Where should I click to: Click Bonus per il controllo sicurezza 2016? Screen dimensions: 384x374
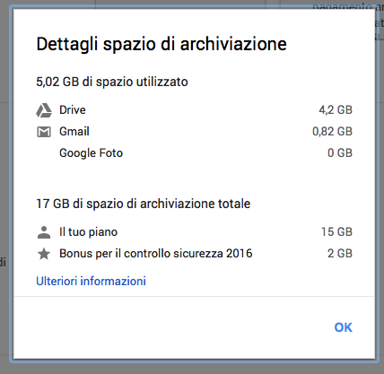coord(156,254)
